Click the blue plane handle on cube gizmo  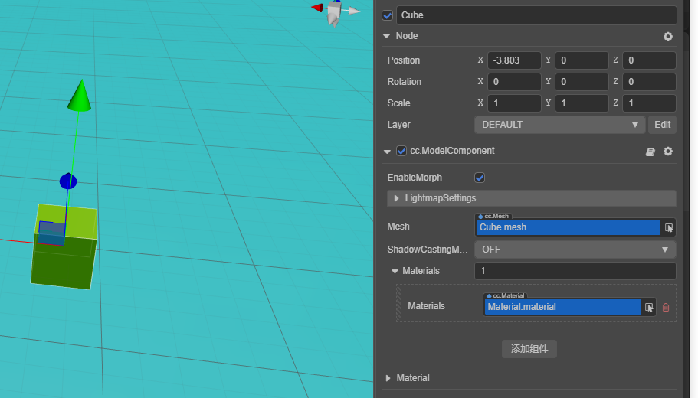coord(51,233)
